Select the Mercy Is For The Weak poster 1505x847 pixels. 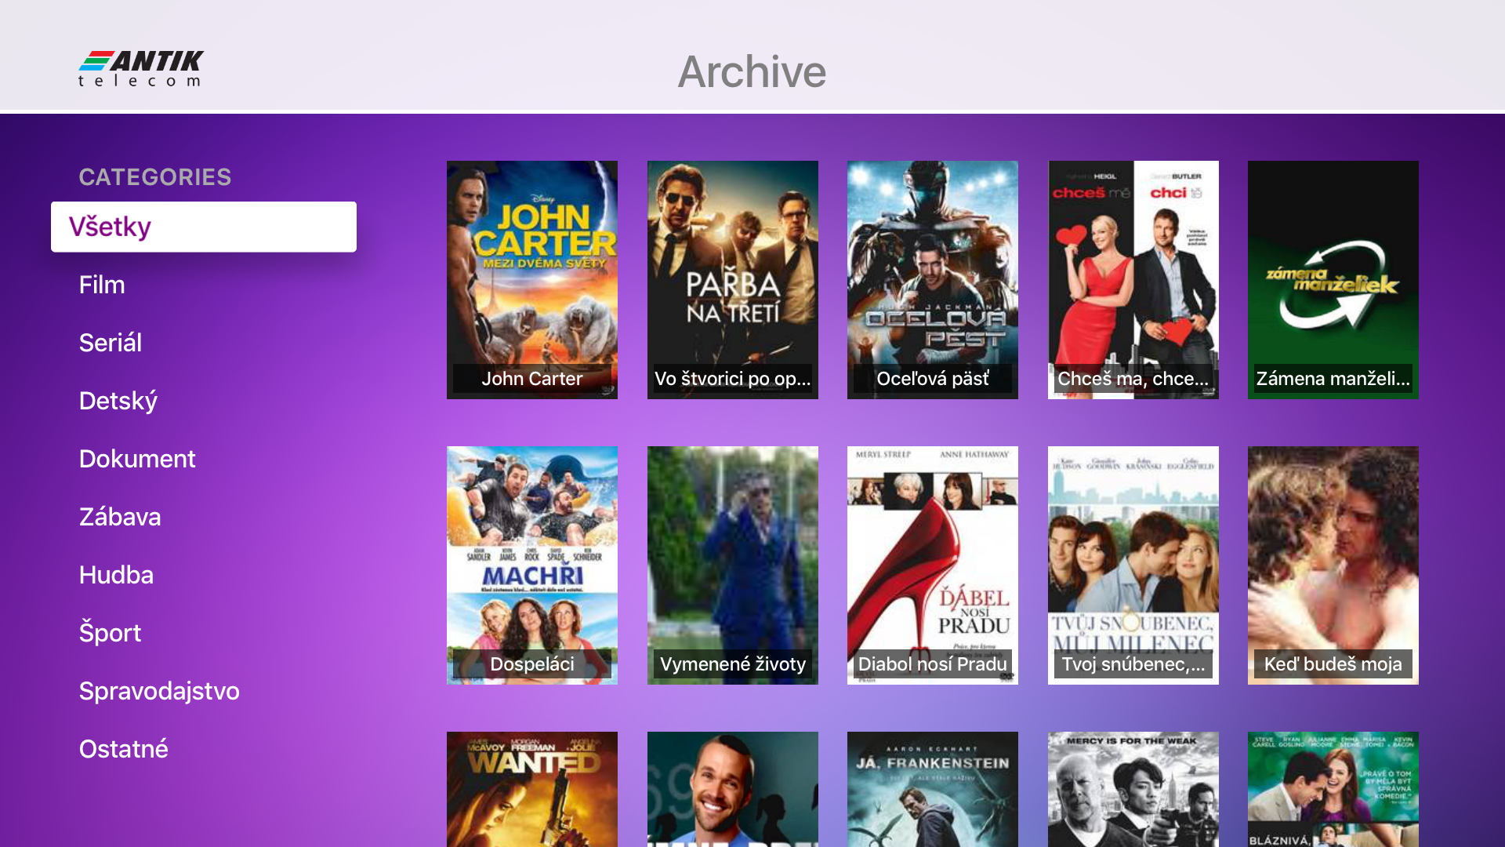(x=1133, y=789)
